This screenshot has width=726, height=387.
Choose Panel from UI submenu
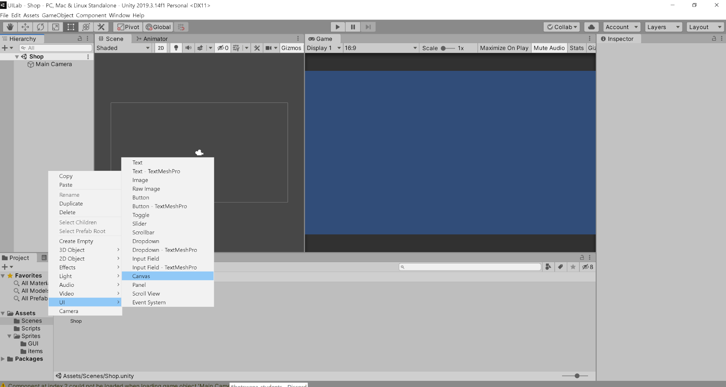(x=167, y=285)
